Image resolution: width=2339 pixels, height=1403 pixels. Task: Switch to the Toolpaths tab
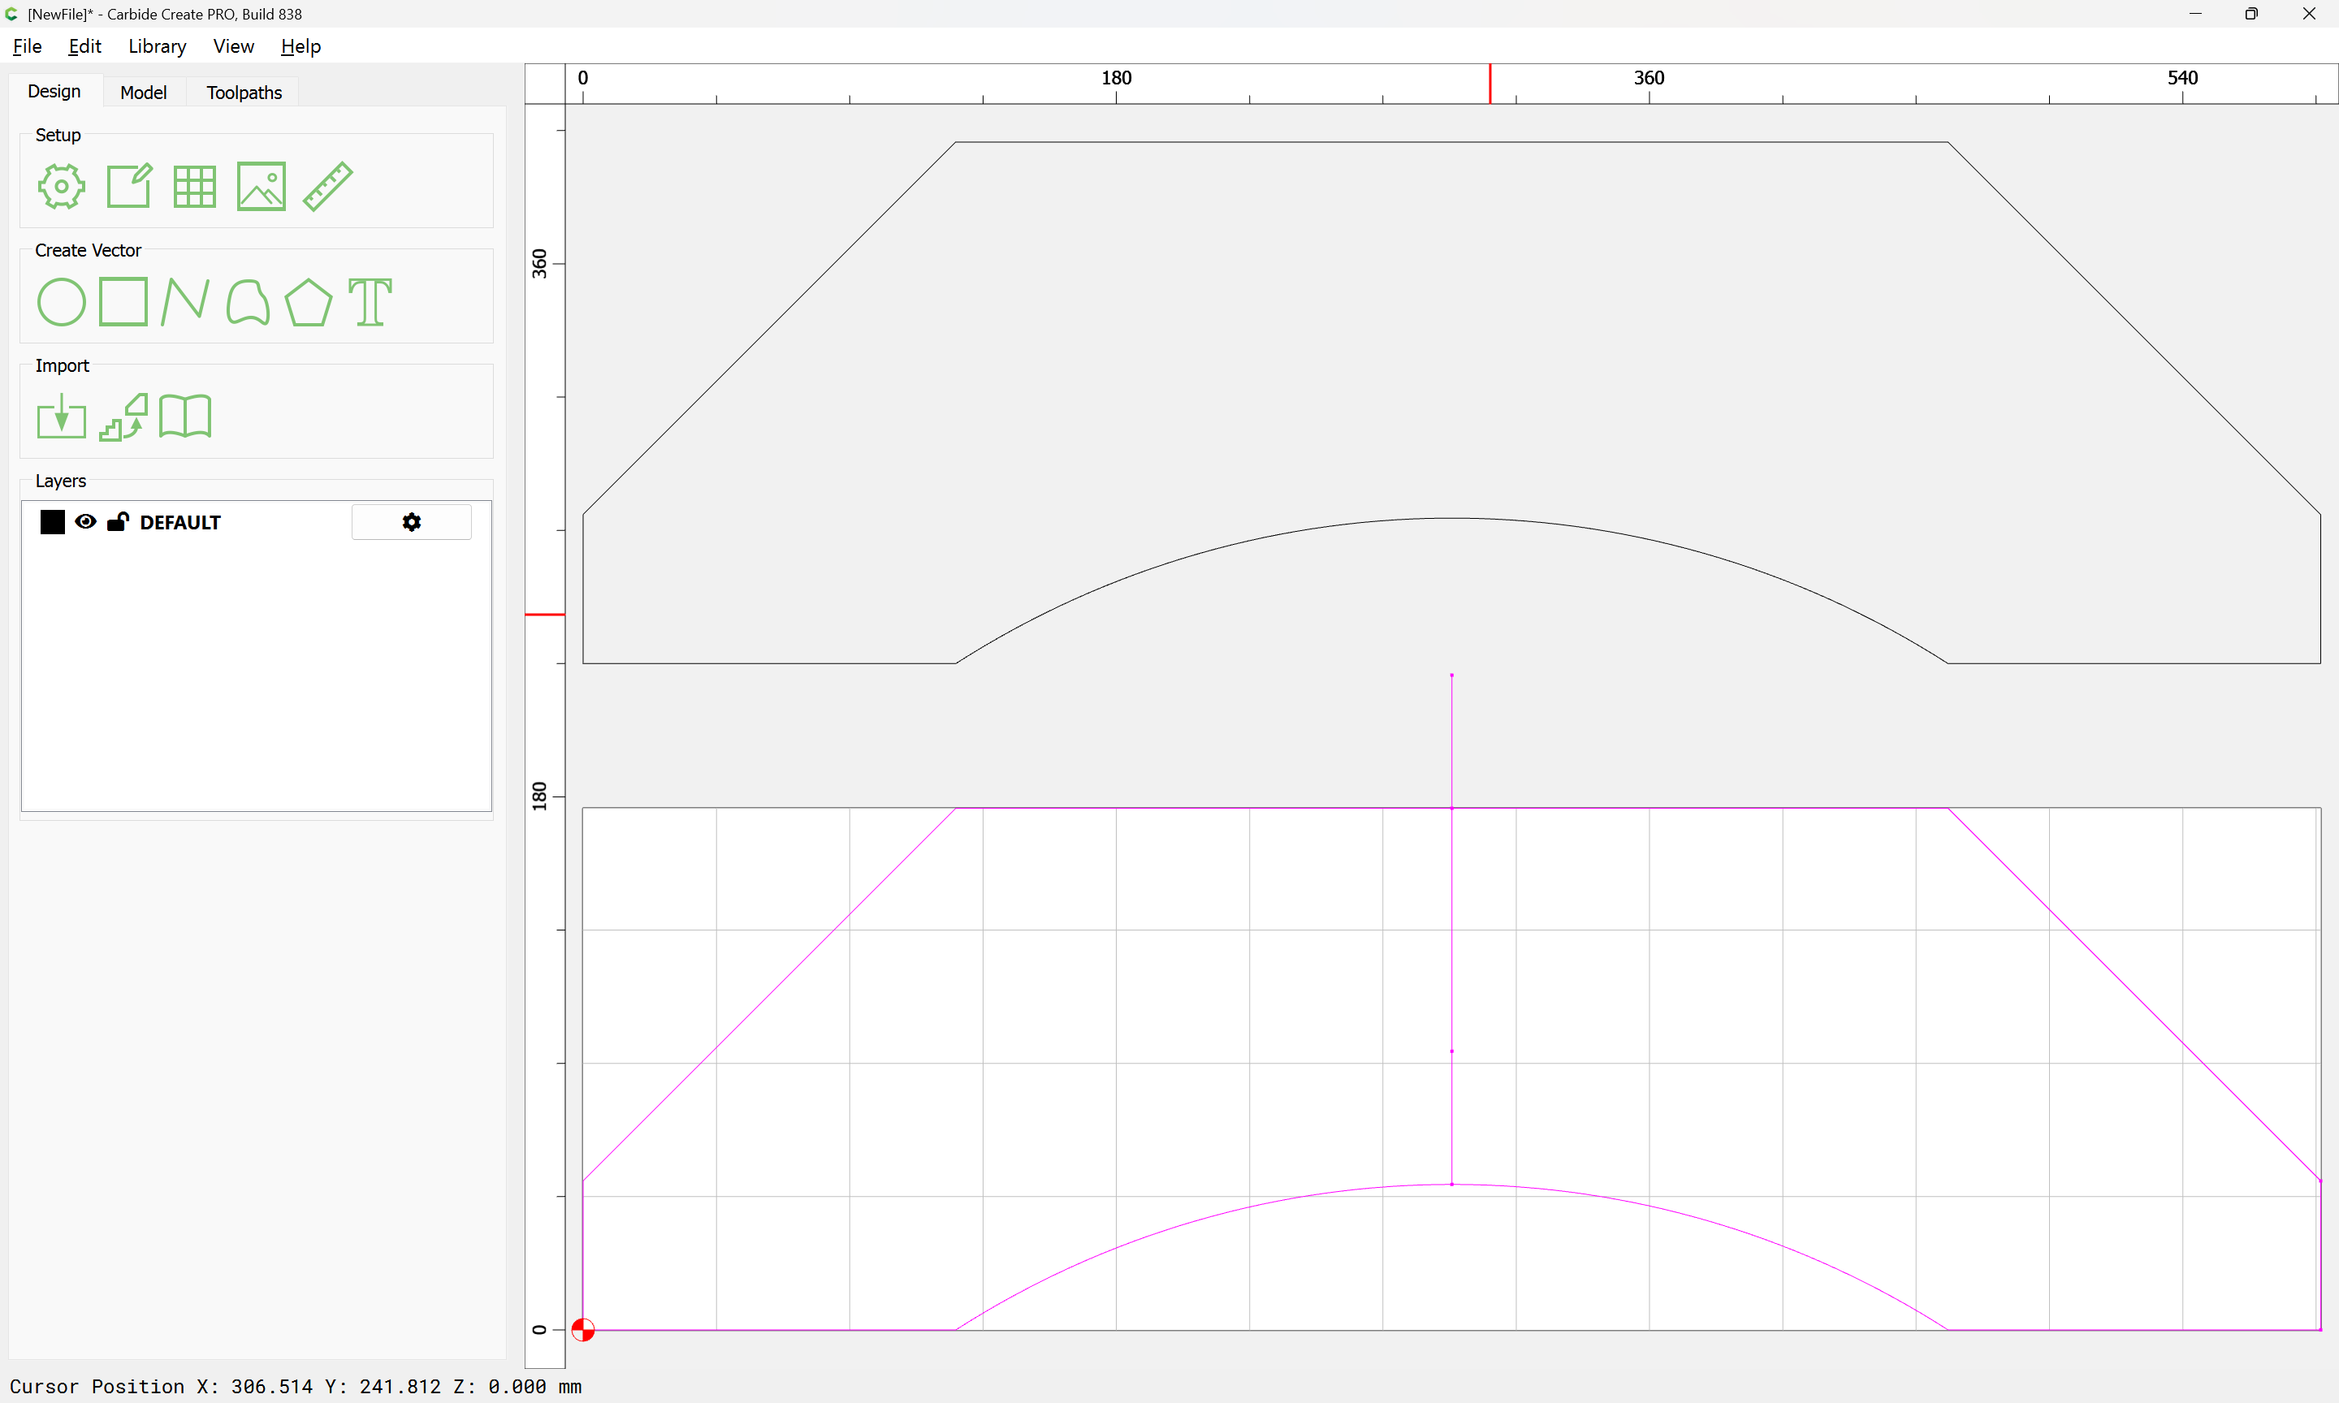244,93
